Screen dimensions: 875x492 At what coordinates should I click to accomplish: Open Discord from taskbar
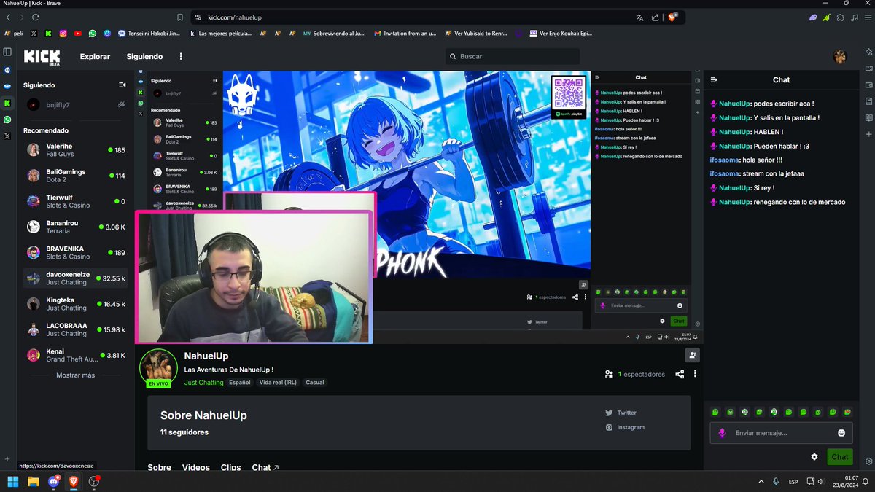(53, 481)
